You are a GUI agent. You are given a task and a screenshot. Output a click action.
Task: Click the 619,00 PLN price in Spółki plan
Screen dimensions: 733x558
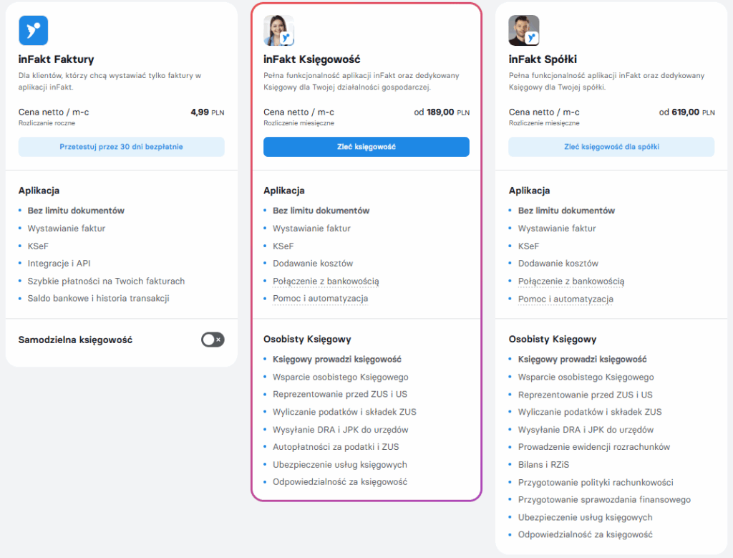coord(686,112)
